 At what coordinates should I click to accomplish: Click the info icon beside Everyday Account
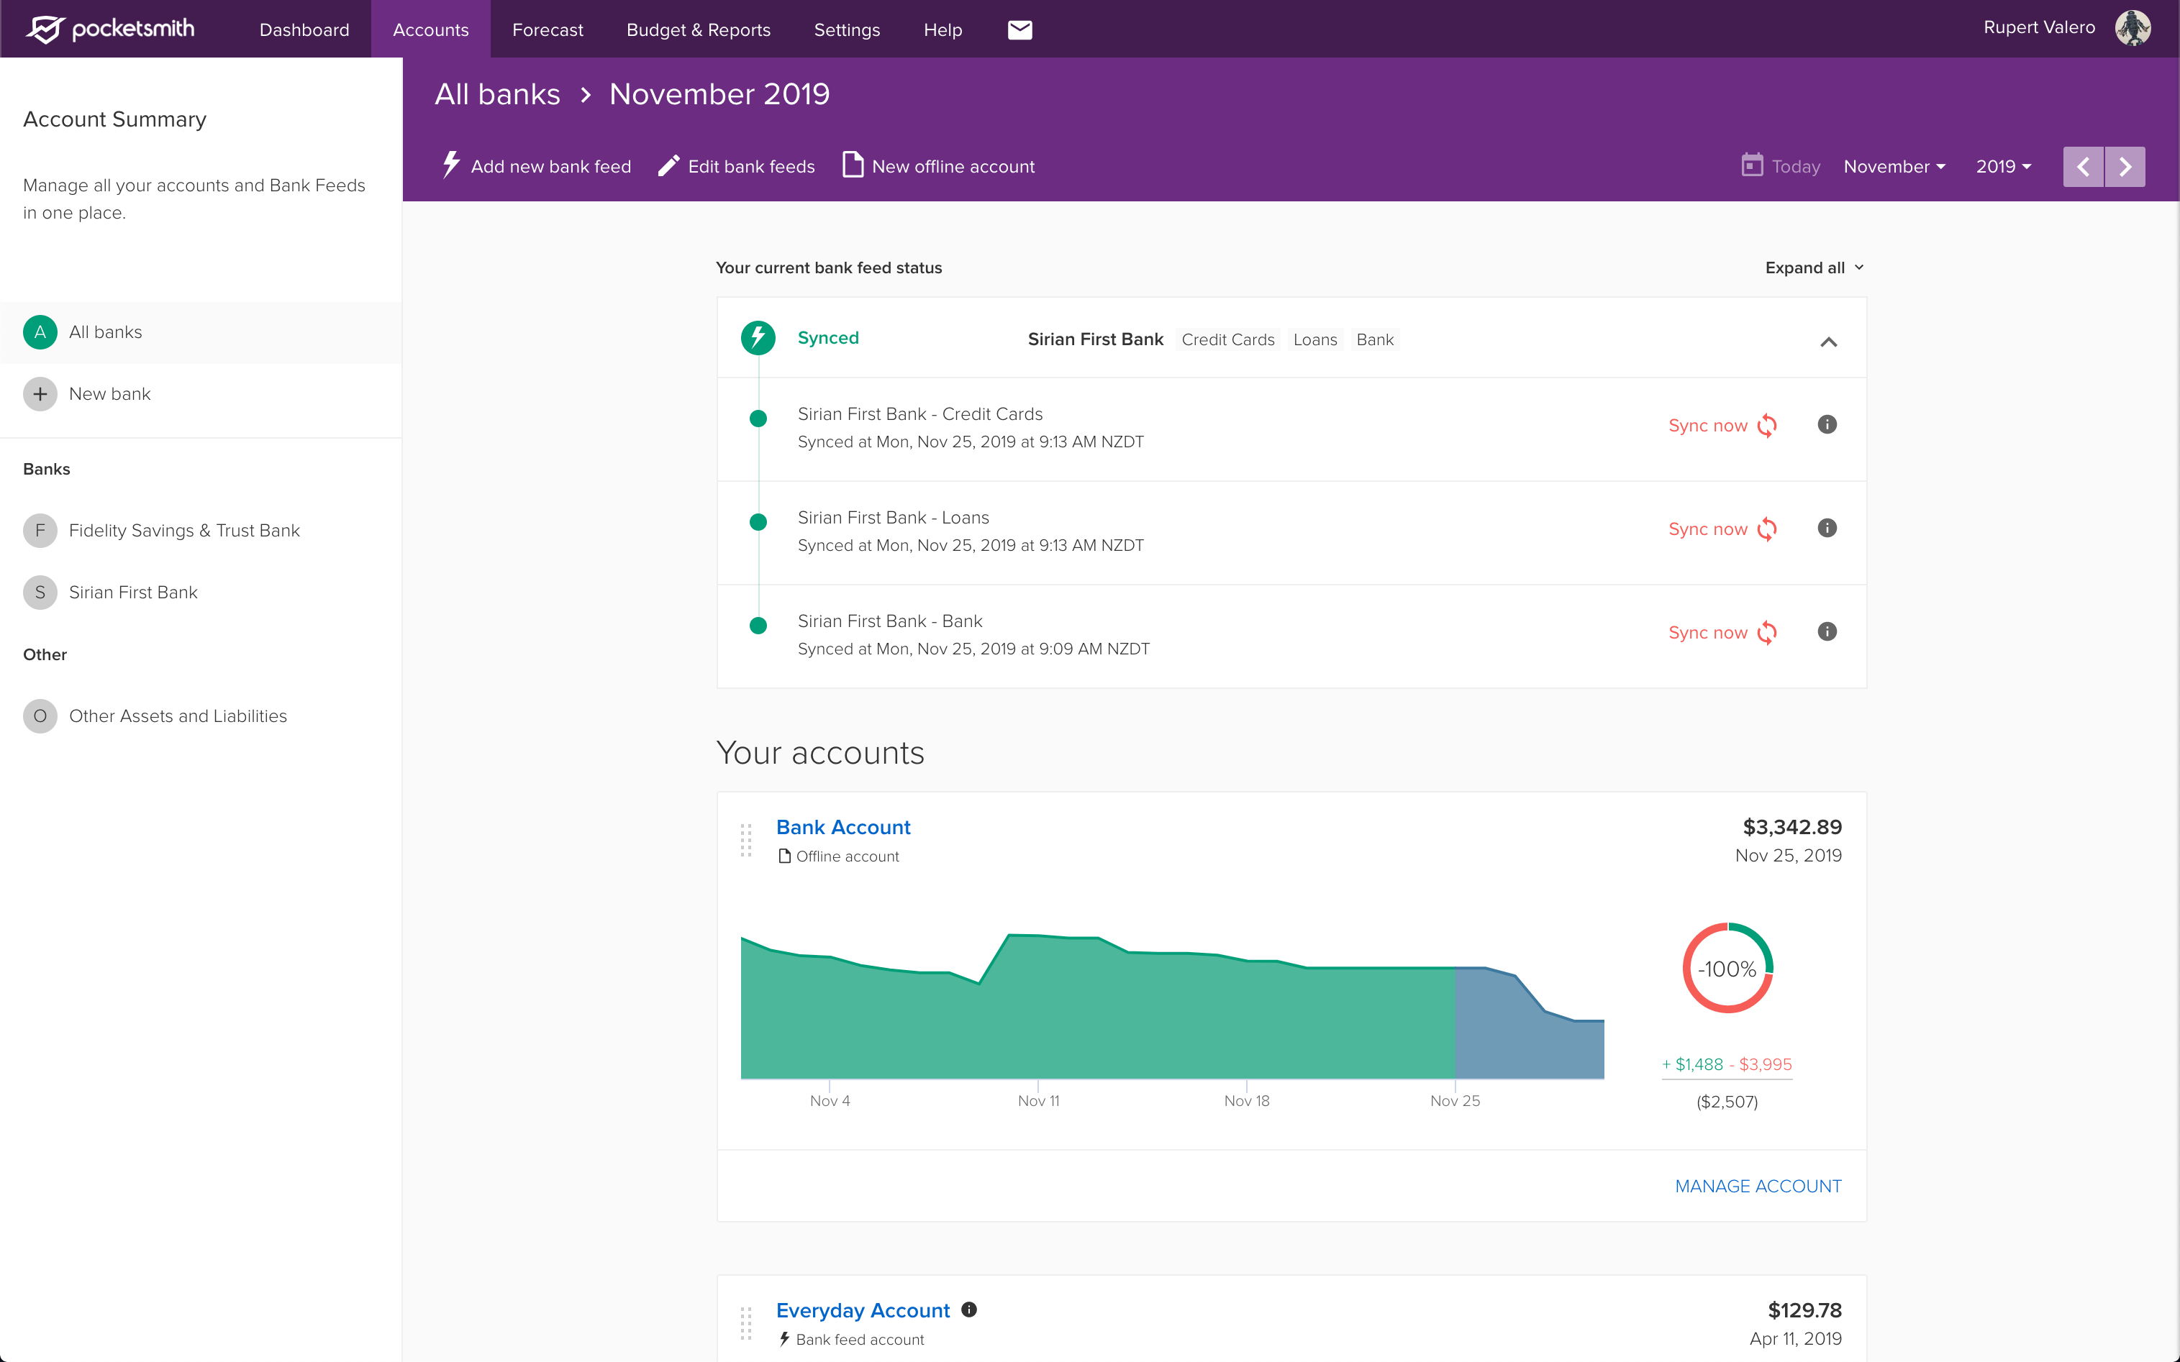[x=969, y=1309]
